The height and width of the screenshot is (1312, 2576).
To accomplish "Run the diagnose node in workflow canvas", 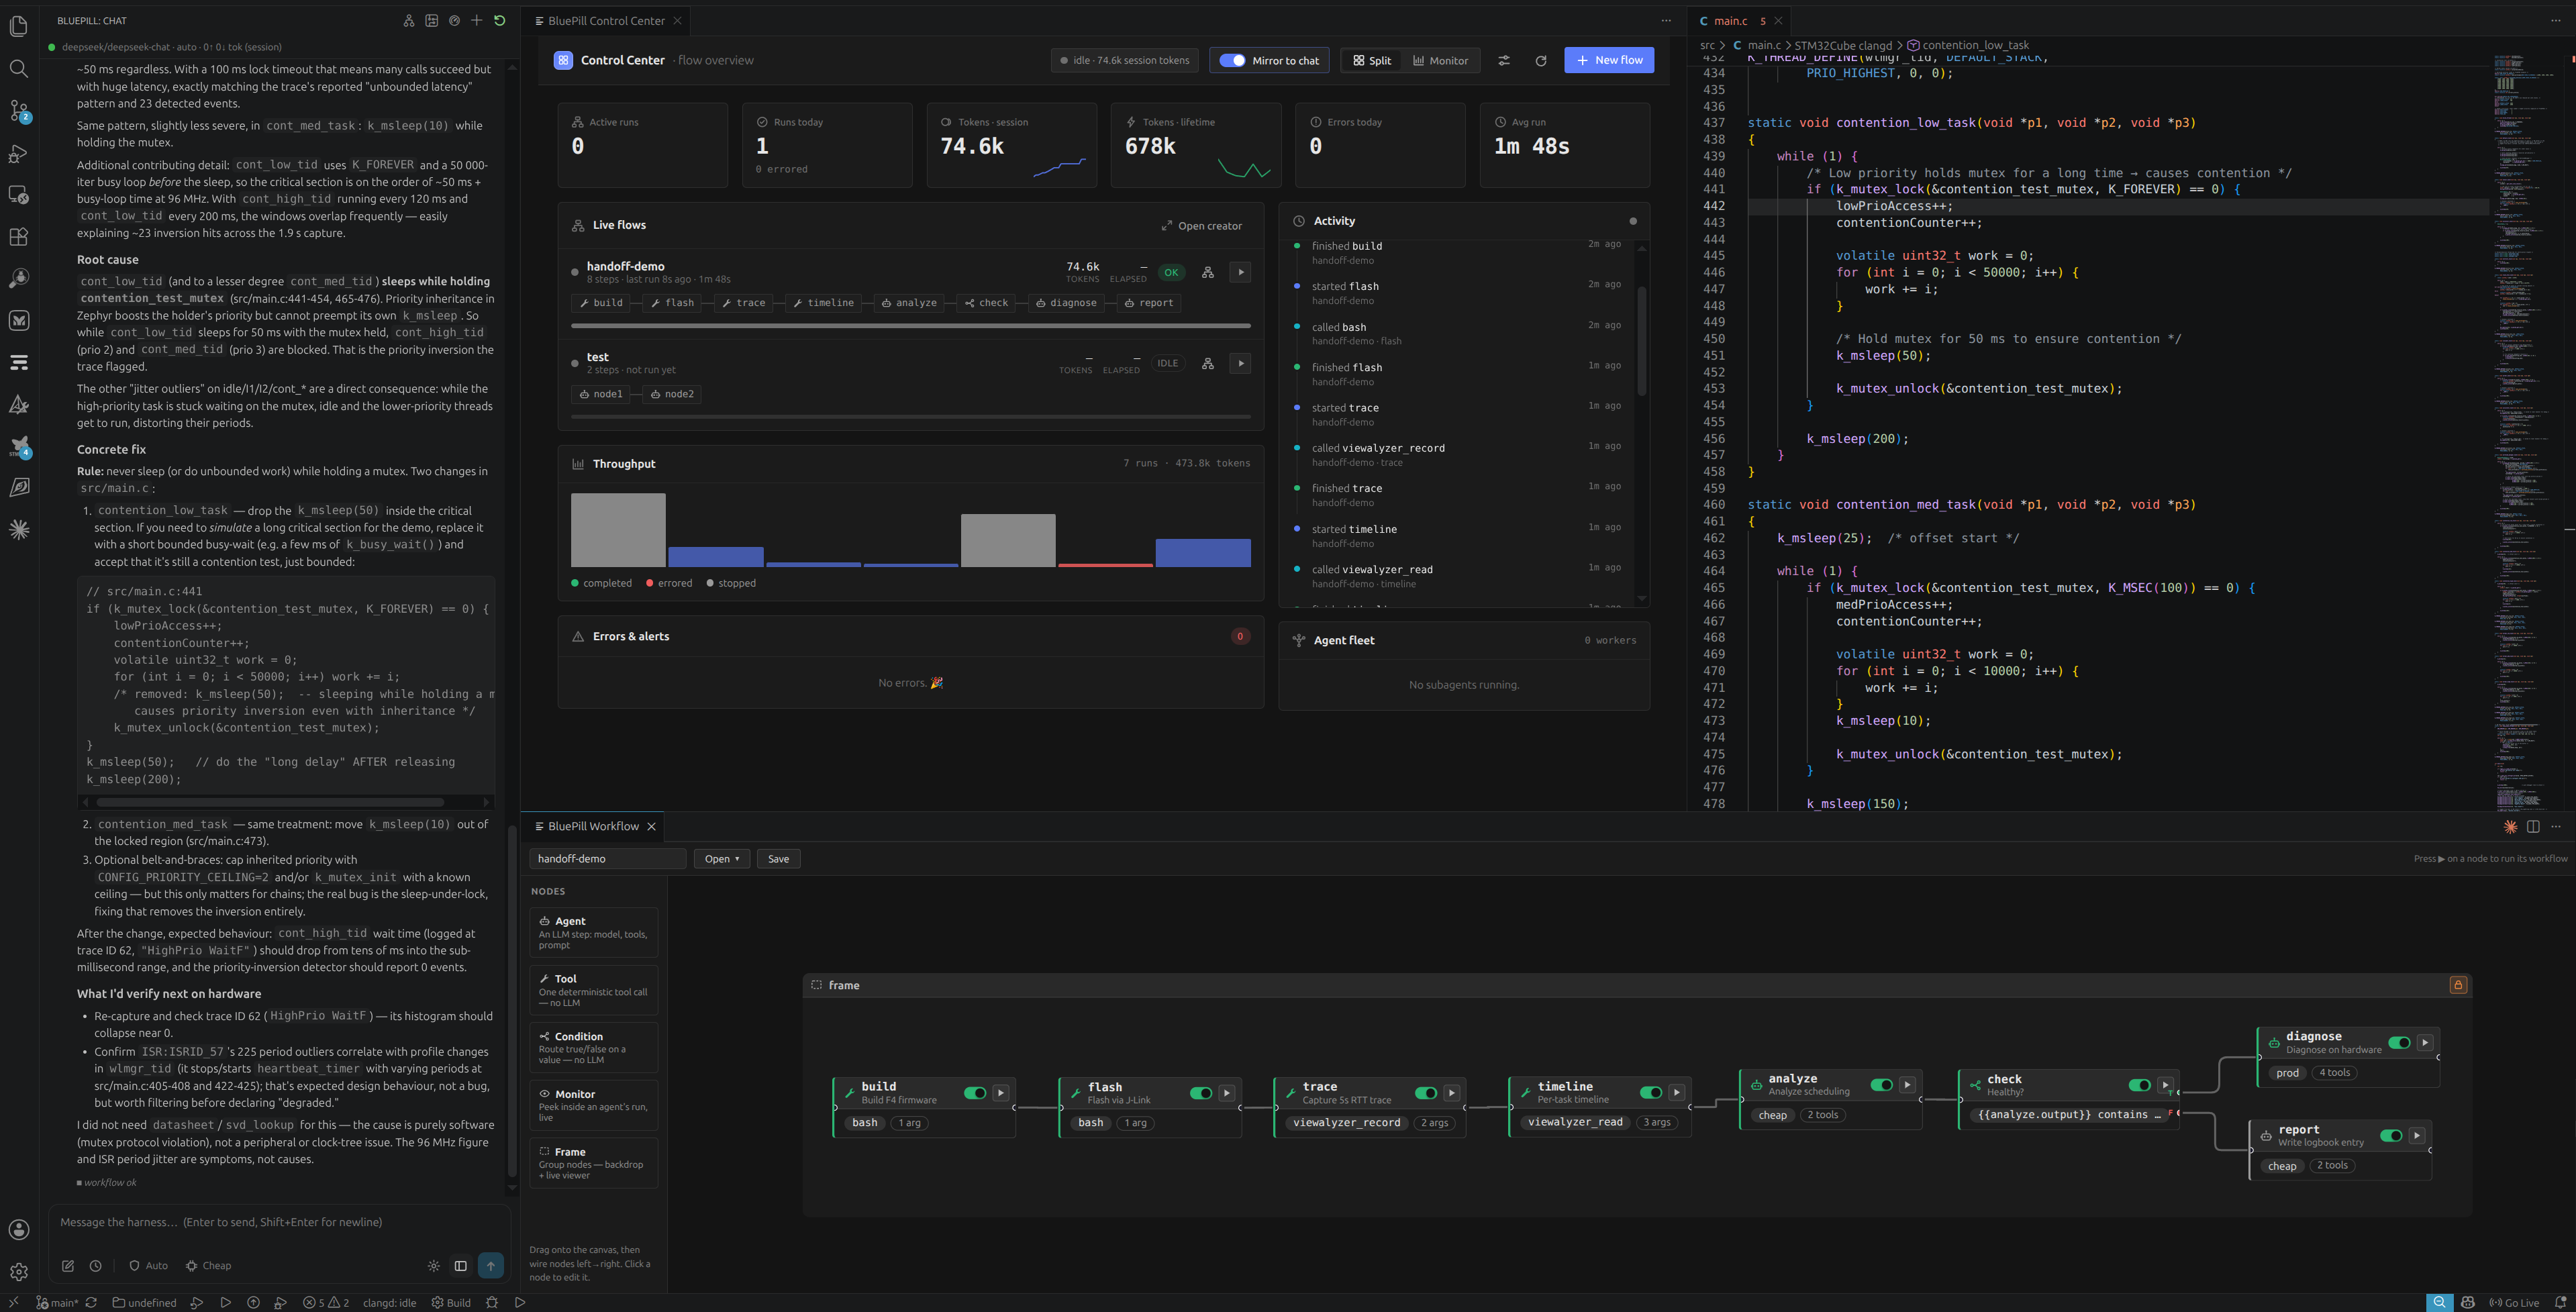I will [x=2425, y=1042].
